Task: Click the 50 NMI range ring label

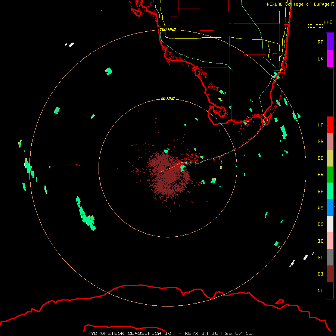Action: pos(168,99)
